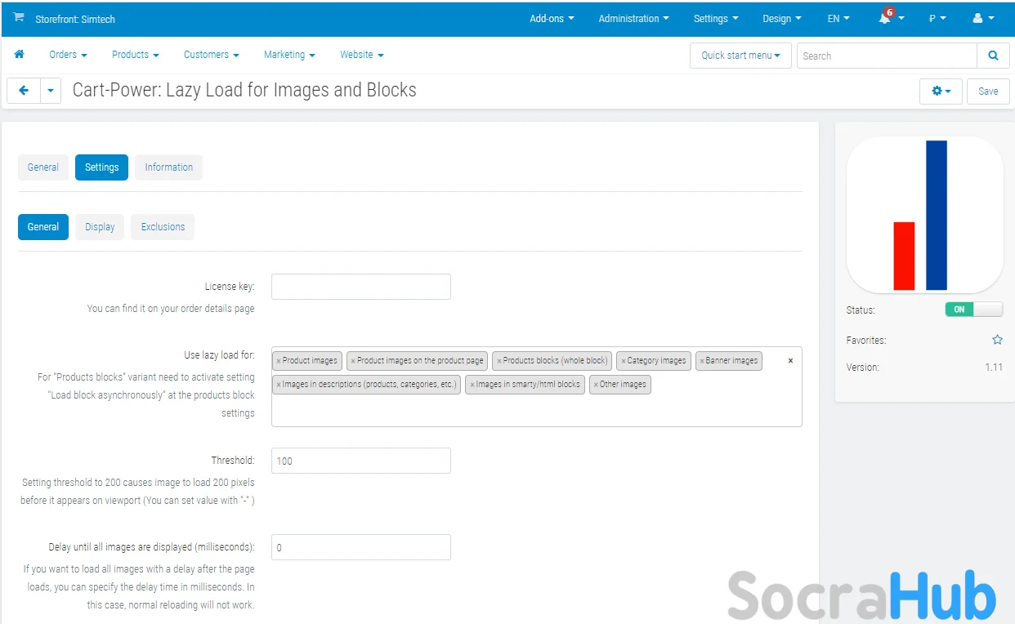Open the EN language dropdown

click(838, 19)
